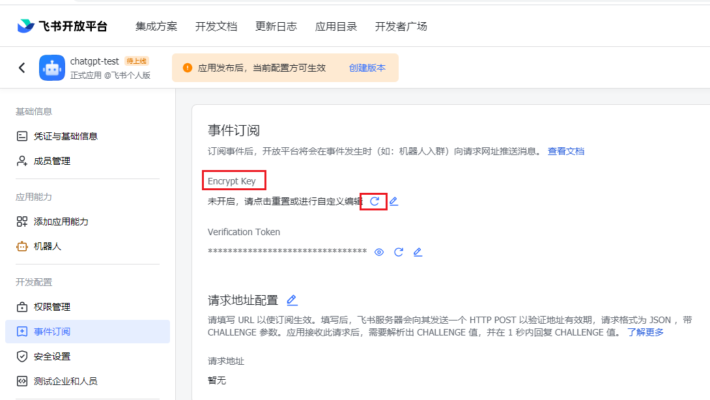Viewport: 710px width, 400px height.
Task: Click the 机器人 robot icon in sidebar
Action: tap(21, 246)
